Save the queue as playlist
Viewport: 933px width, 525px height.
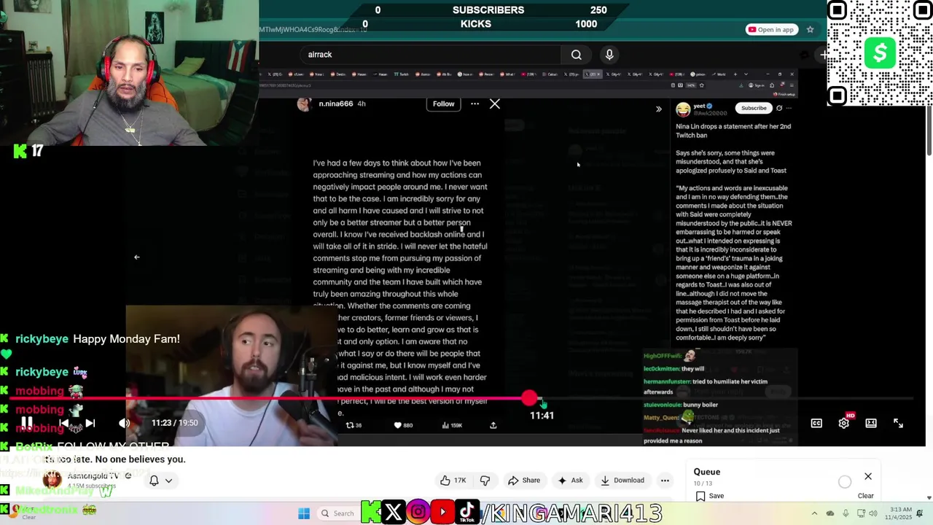tap(709, 496)
